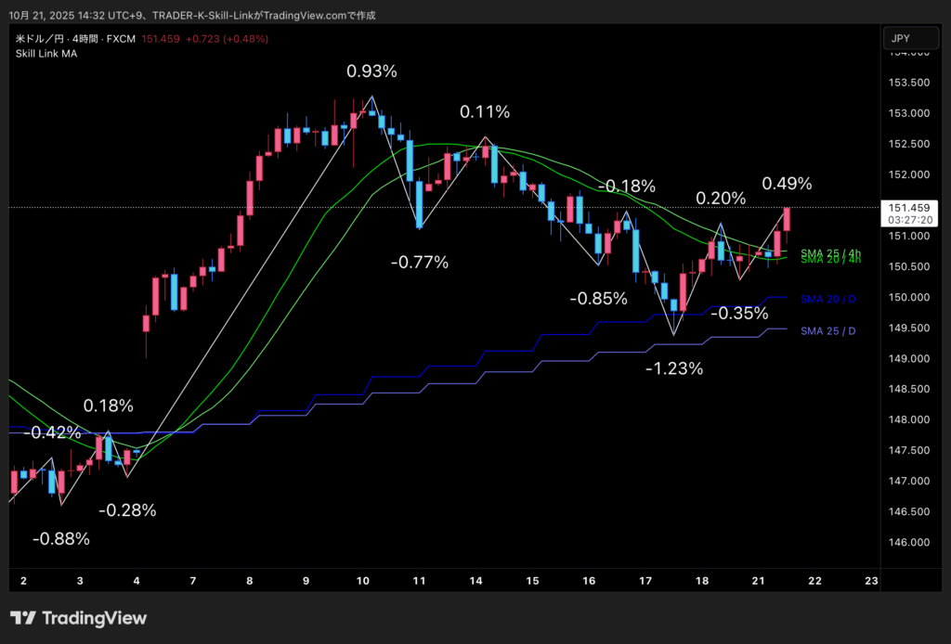Click the 153.000 price axis level
The height and width of the screenshot is (644, 951).
click(x=909, y=114)
